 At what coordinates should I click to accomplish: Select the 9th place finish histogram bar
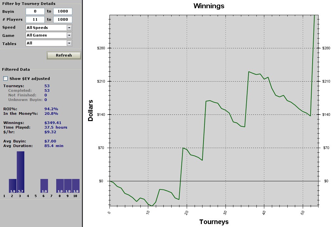(68, 186)
